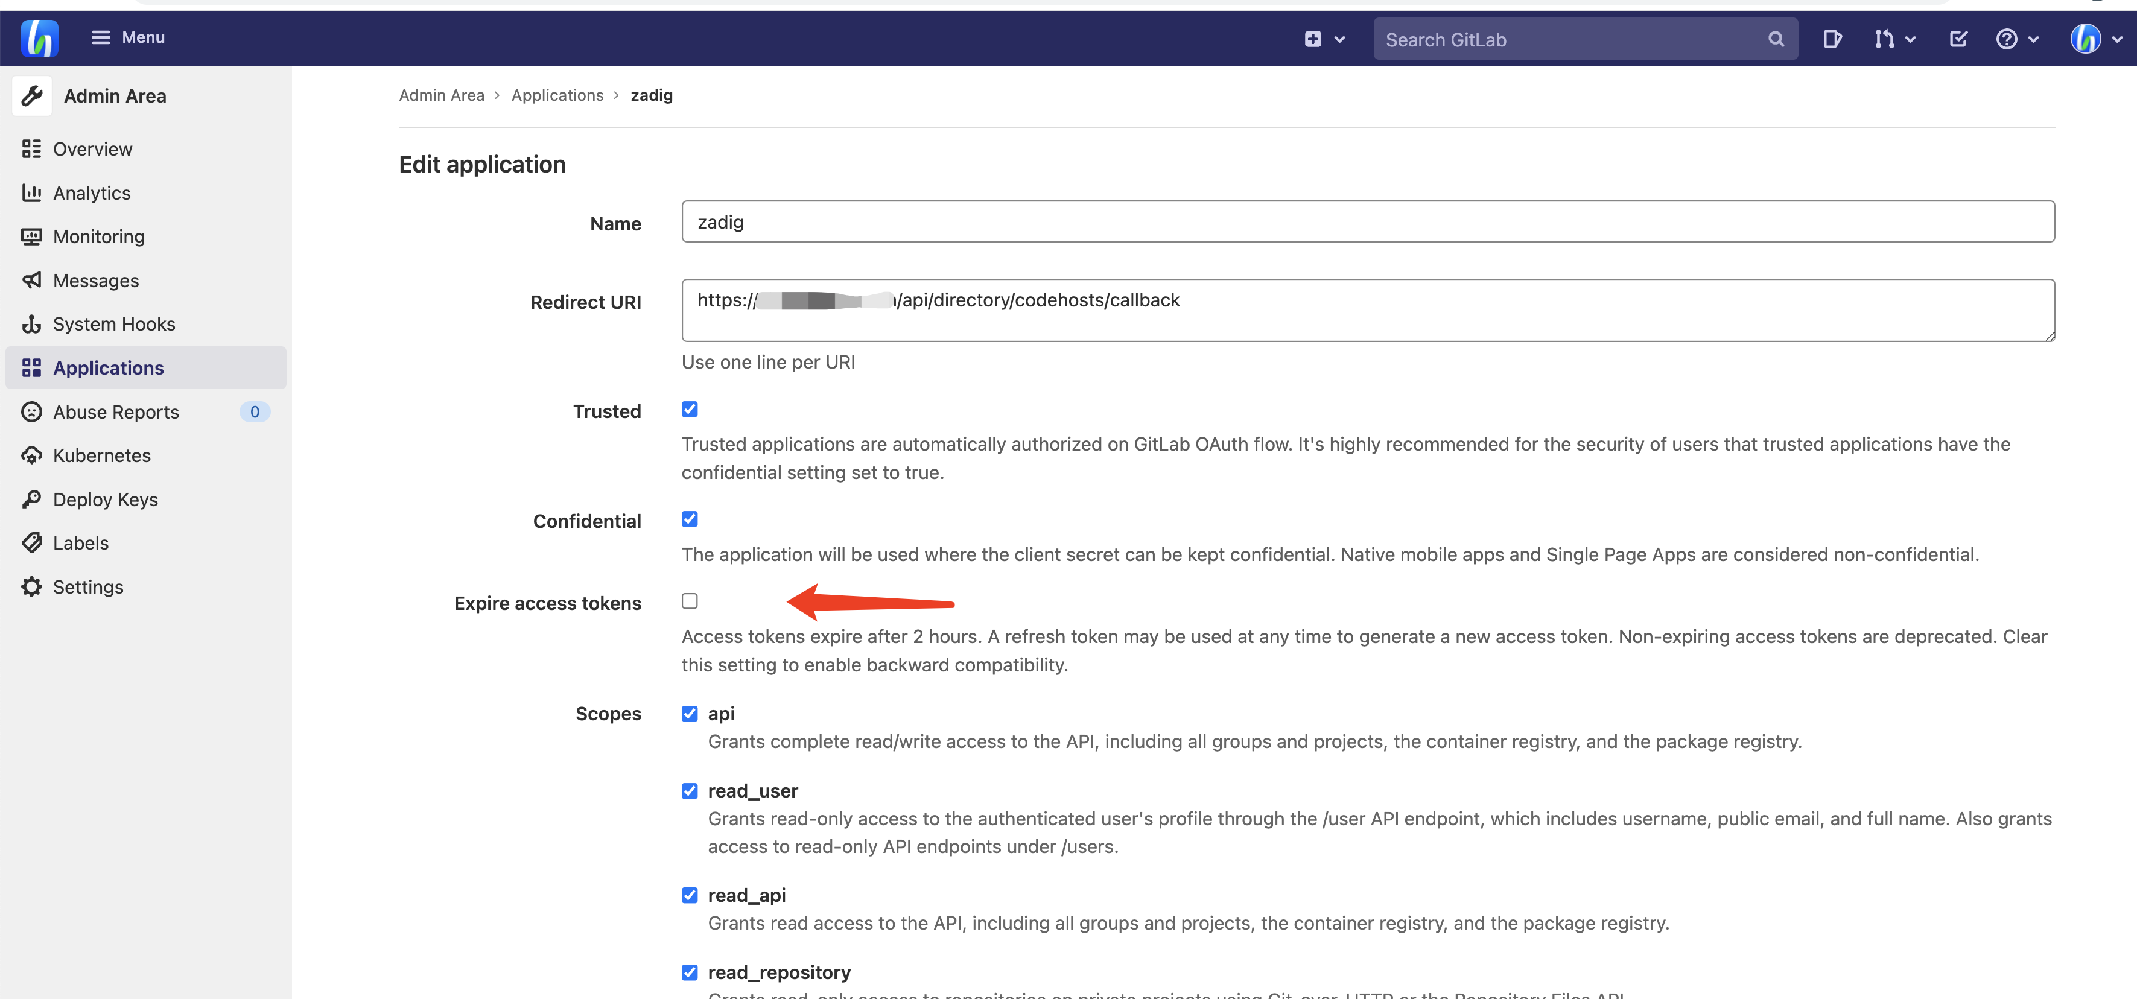Open Monitoring from the sidebar icon

tap(31, 236)
